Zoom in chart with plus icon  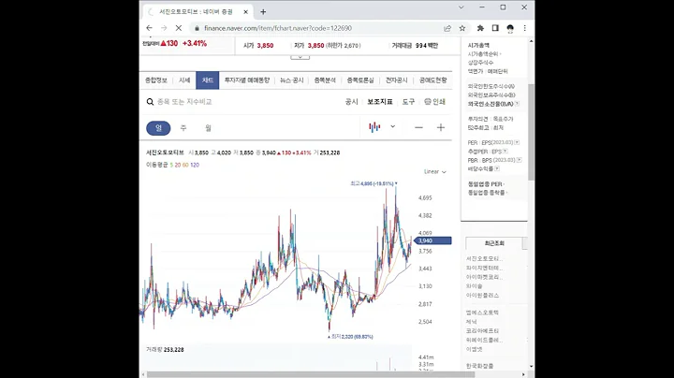(441, 127)
